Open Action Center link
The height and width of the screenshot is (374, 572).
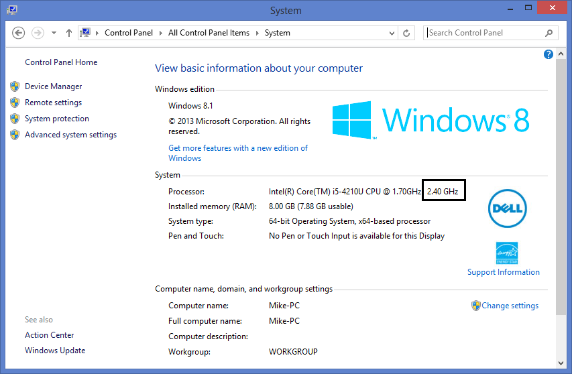(x=49, y=335)
